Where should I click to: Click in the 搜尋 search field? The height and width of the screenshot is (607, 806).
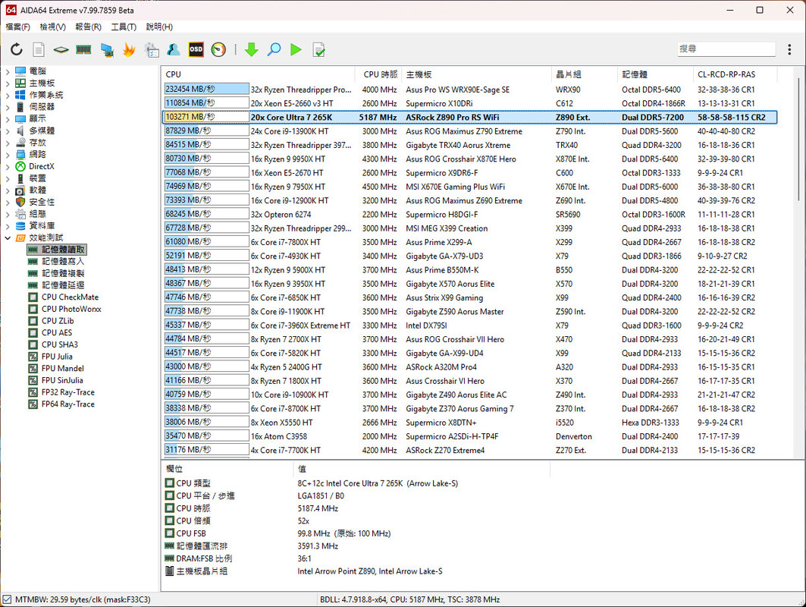[x=726, y=49]
